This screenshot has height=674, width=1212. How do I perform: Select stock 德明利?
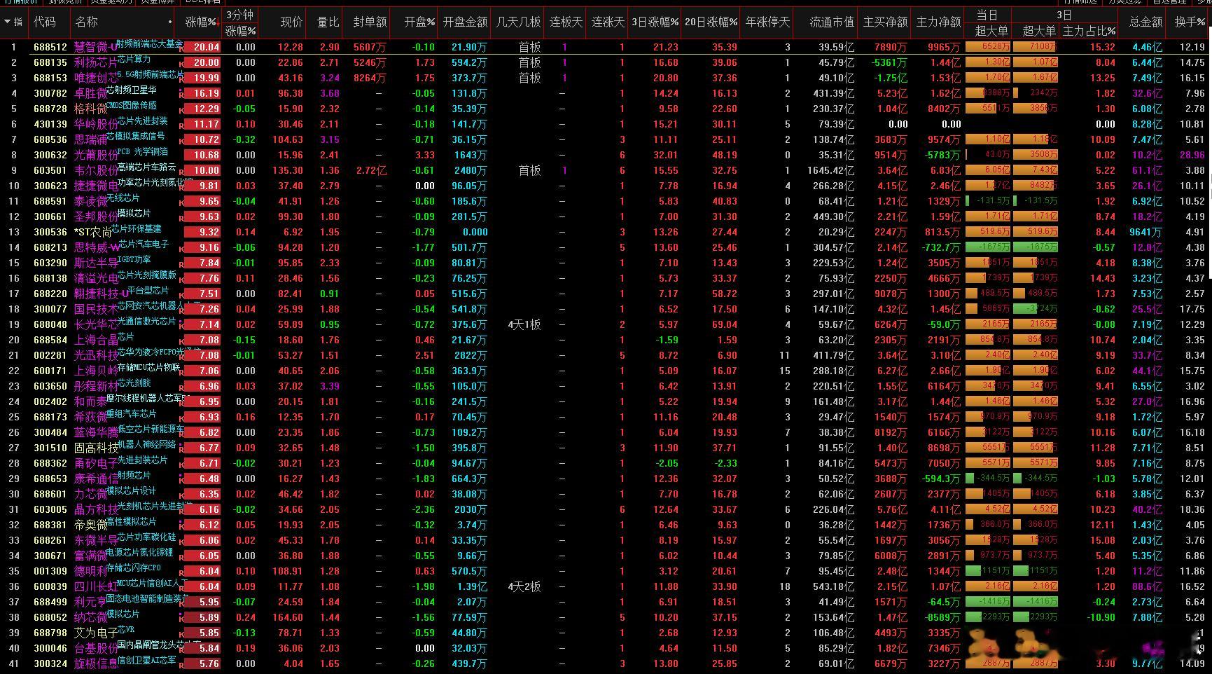(91, 571)
